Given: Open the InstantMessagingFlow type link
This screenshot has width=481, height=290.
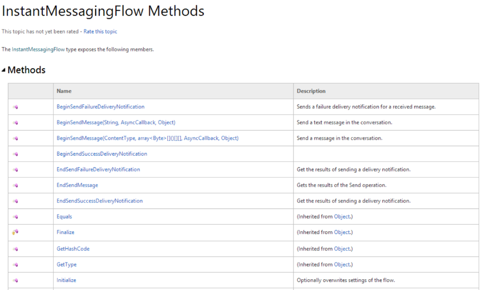Looking at the screenshot, I should click(38, 50).
